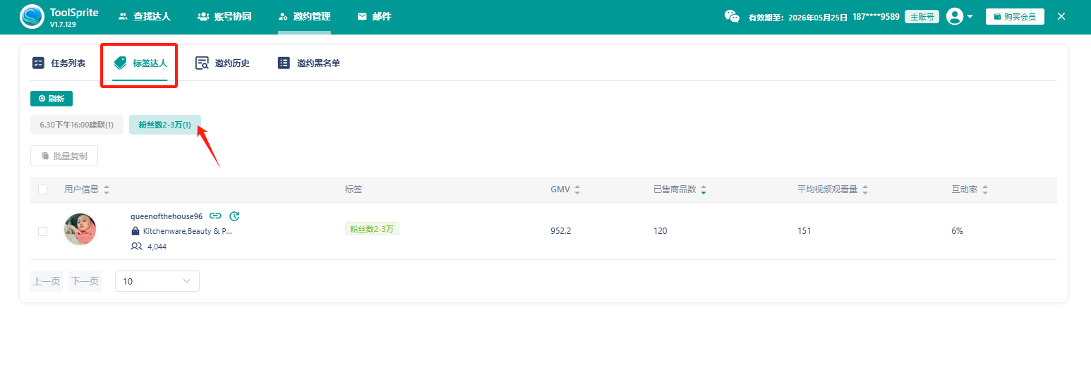Click the 购买会员 button
The width and height of the screenshot is (1091, 391).
pos(1015,16)
